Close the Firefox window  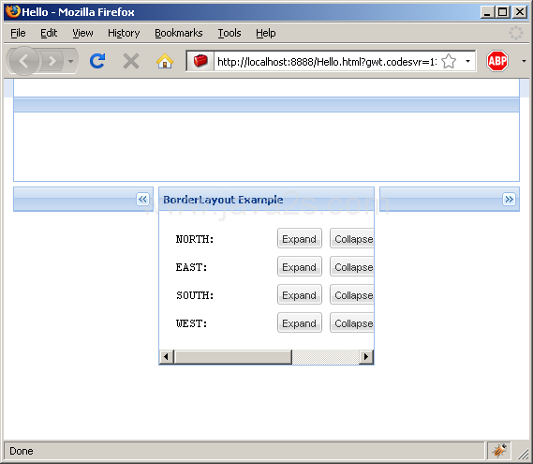pyautogui.click(x=519, y=12)
